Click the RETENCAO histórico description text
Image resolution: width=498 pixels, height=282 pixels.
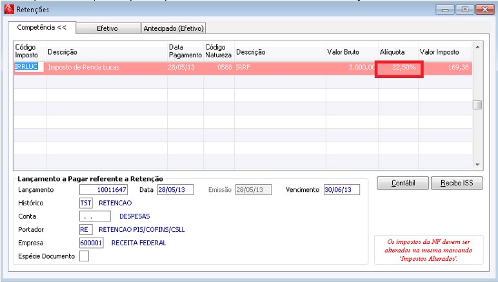[x=115, y=203]
